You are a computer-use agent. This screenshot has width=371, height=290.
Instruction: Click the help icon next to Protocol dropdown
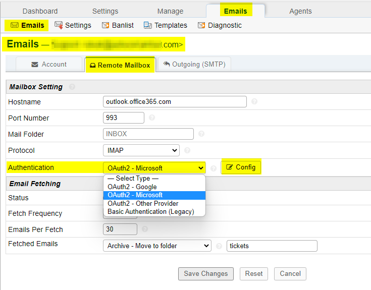click(187, 150)
